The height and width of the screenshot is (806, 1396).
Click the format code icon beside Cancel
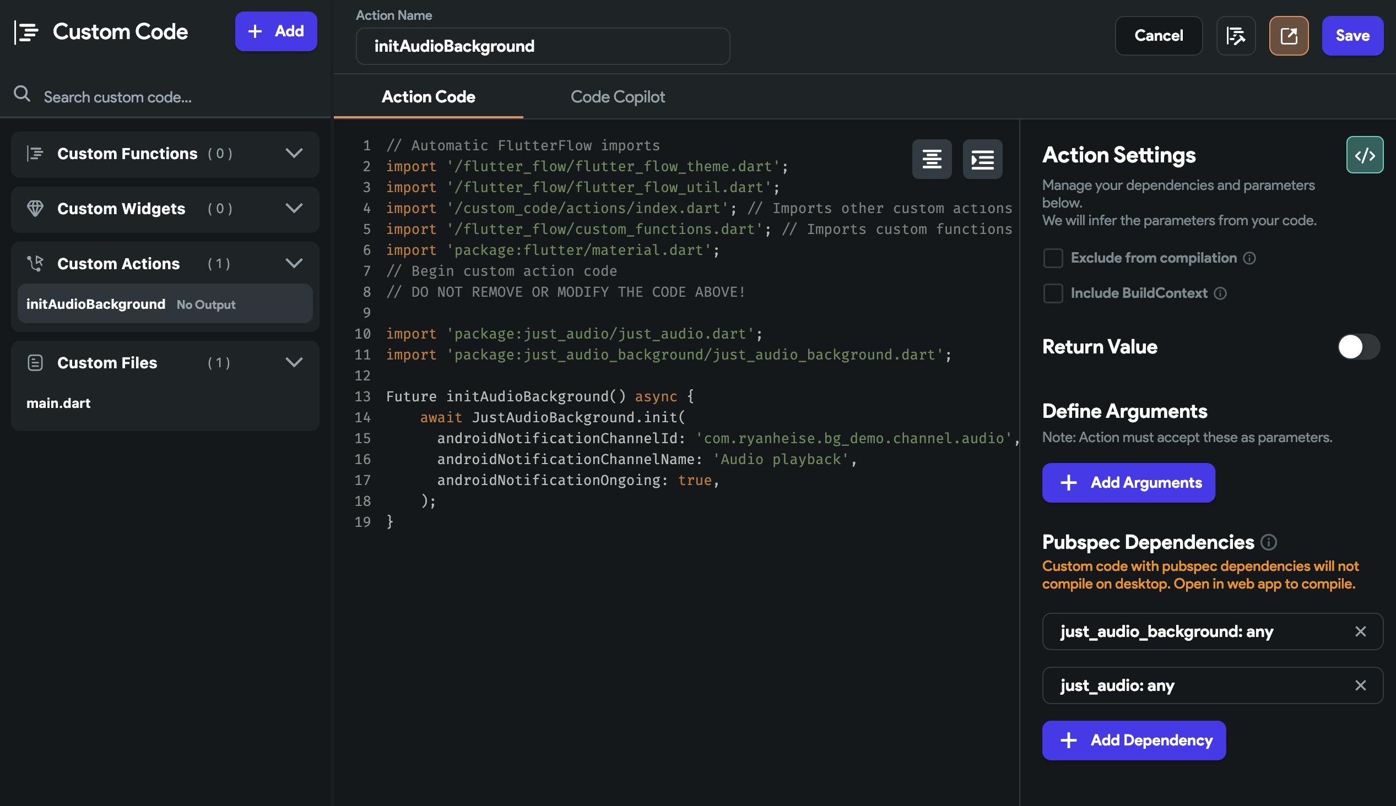coord(1236,36)
